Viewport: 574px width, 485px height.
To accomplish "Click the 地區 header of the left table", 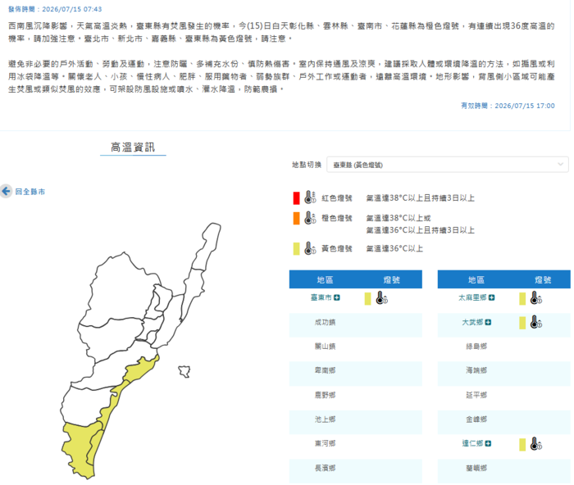I will click(325, 280).
